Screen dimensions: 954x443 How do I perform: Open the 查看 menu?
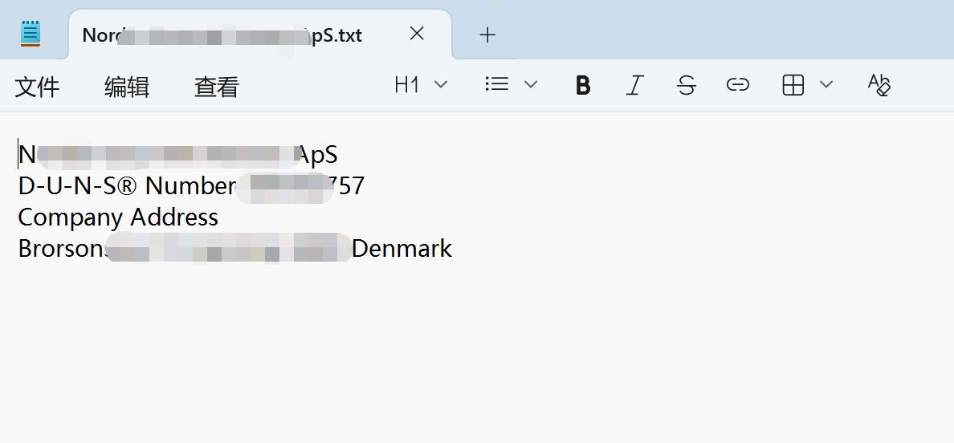217,87
